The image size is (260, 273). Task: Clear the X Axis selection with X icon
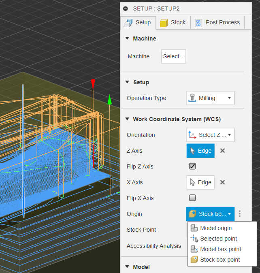click(222, 182)
